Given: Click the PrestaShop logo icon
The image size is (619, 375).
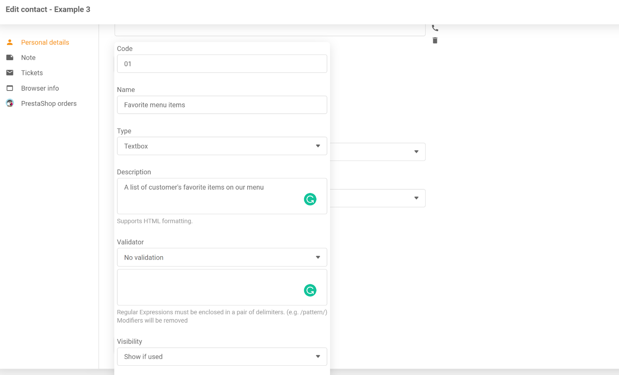Looking at the screenshot, I should [10, 103].
